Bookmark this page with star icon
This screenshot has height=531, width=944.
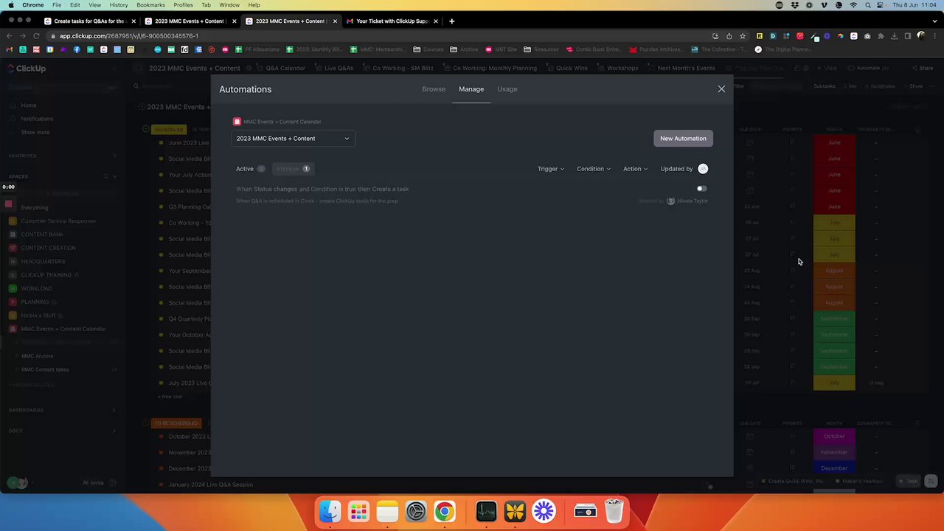[x=743, y=36]
